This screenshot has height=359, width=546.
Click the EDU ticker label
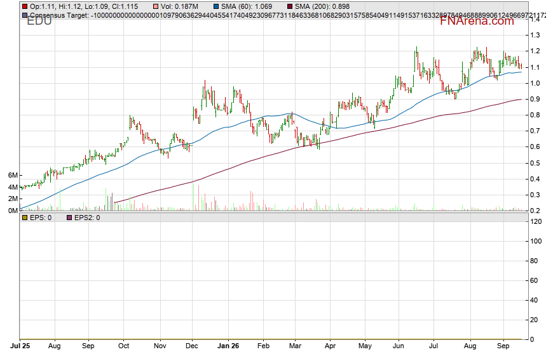[39, 21]
